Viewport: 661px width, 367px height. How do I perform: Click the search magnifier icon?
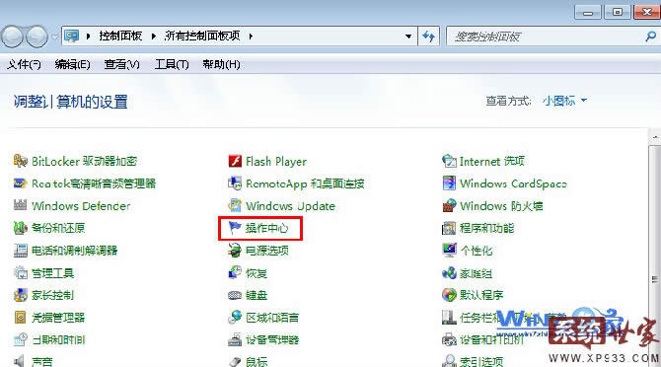pos(651,37)
